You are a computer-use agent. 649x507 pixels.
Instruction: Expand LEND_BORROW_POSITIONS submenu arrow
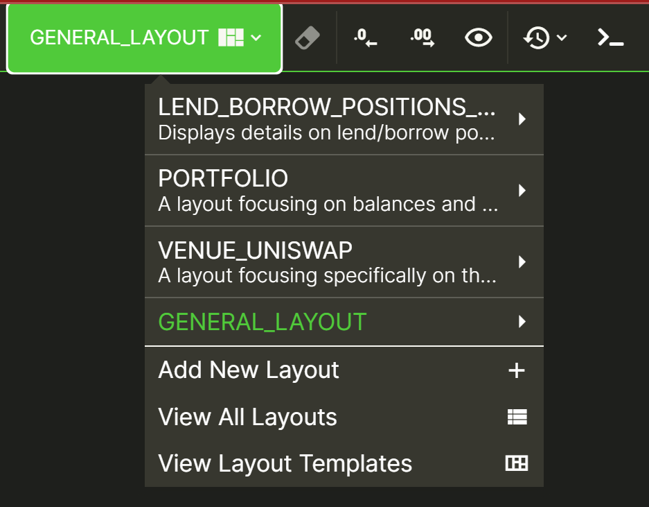tap(522, 119)
